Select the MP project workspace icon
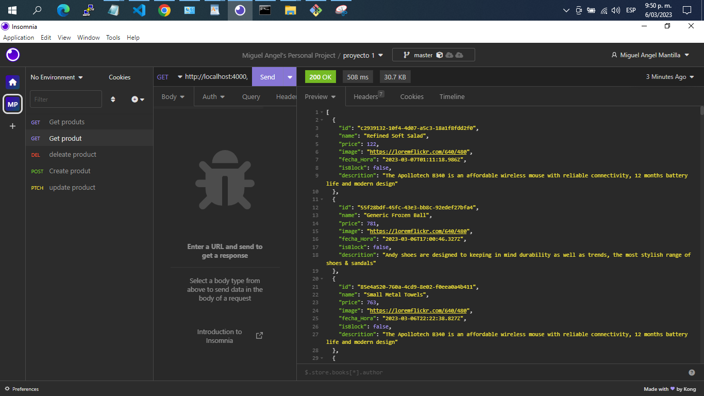The height and width of the screenshot is (396, 704). click(x=12, y=104)
